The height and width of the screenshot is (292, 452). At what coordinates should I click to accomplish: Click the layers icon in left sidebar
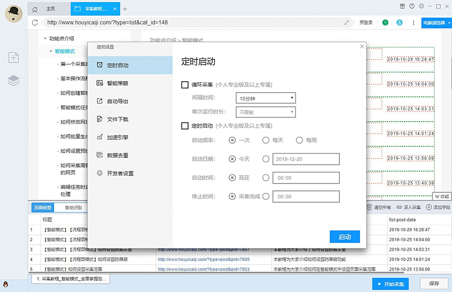pyautogui.click(x=14, y=81)
